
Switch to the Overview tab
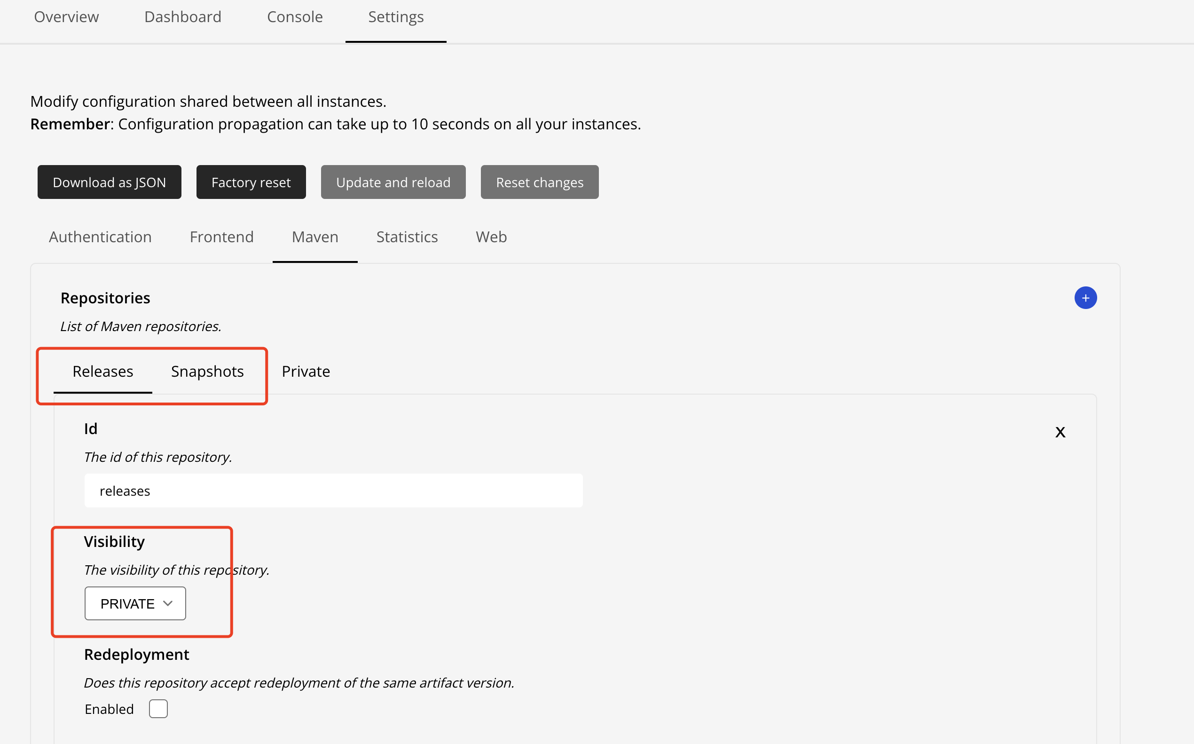[66, 17]
